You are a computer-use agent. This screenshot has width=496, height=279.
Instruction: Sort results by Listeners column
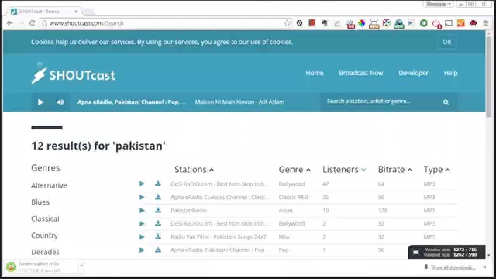point(344,169)
